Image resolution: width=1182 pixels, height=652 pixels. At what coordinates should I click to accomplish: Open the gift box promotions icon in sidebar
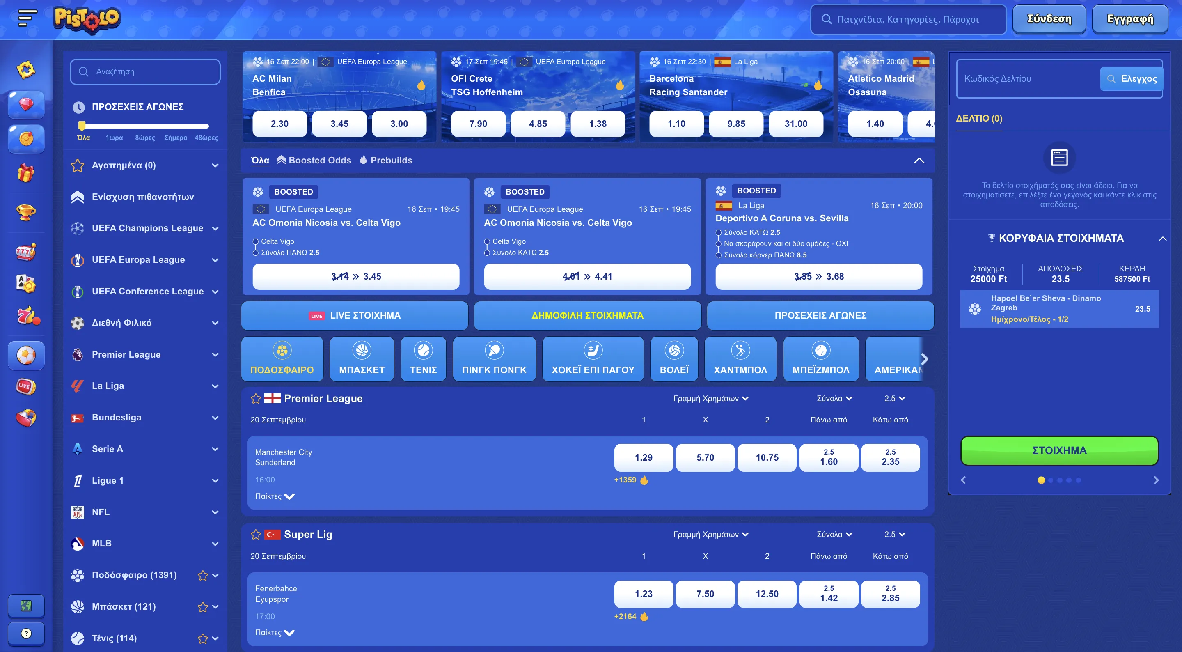[26, 173]
